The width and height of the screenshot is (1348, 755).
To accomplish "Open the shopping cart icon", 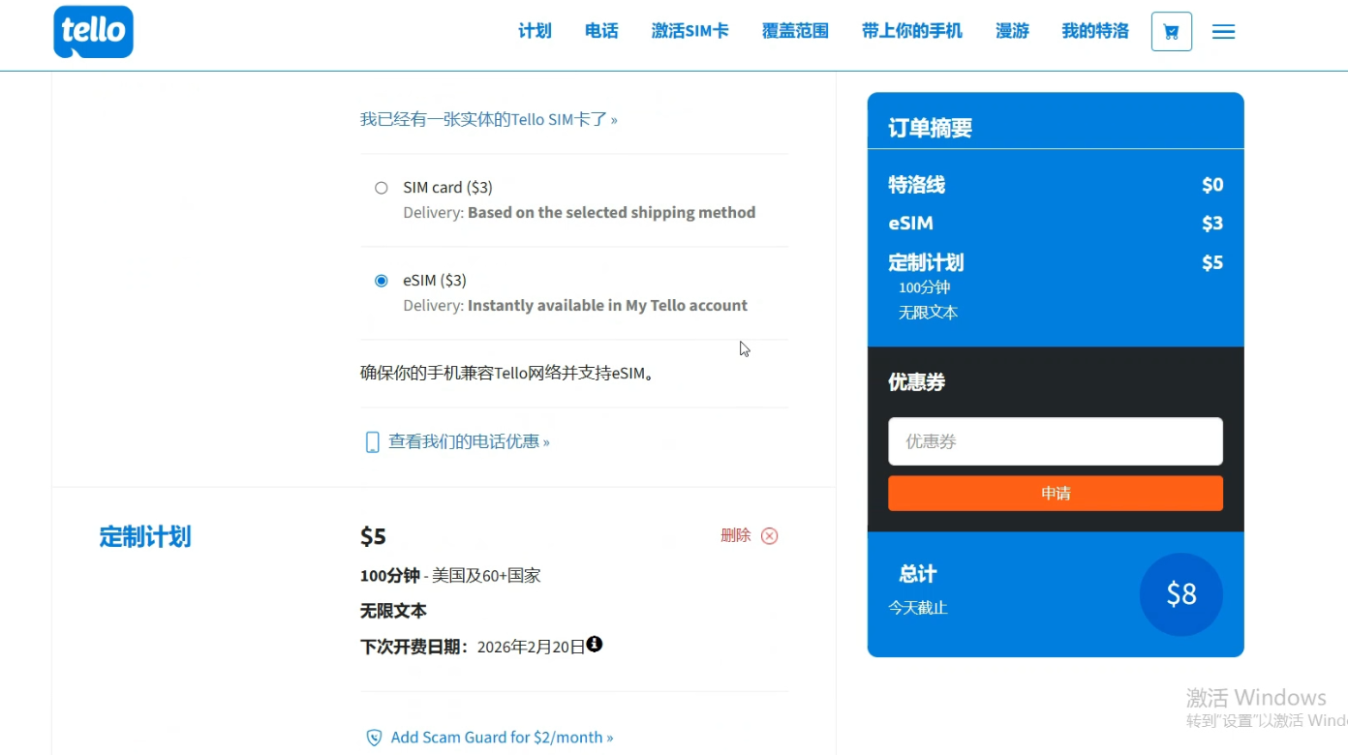I will coord(1171,32).
